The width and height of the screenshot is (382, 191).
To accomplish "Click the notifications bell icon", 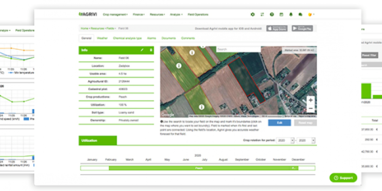I will (x=291, y=14).
